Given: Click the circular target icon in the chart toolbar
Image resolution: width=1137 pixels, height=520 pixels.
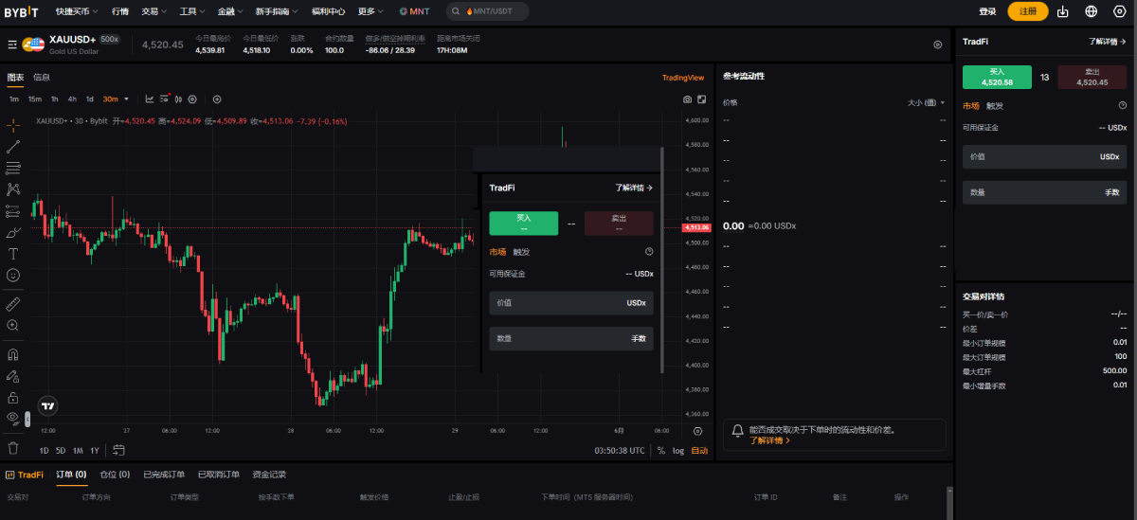Looking at the screenshot, I should (217, 99).
